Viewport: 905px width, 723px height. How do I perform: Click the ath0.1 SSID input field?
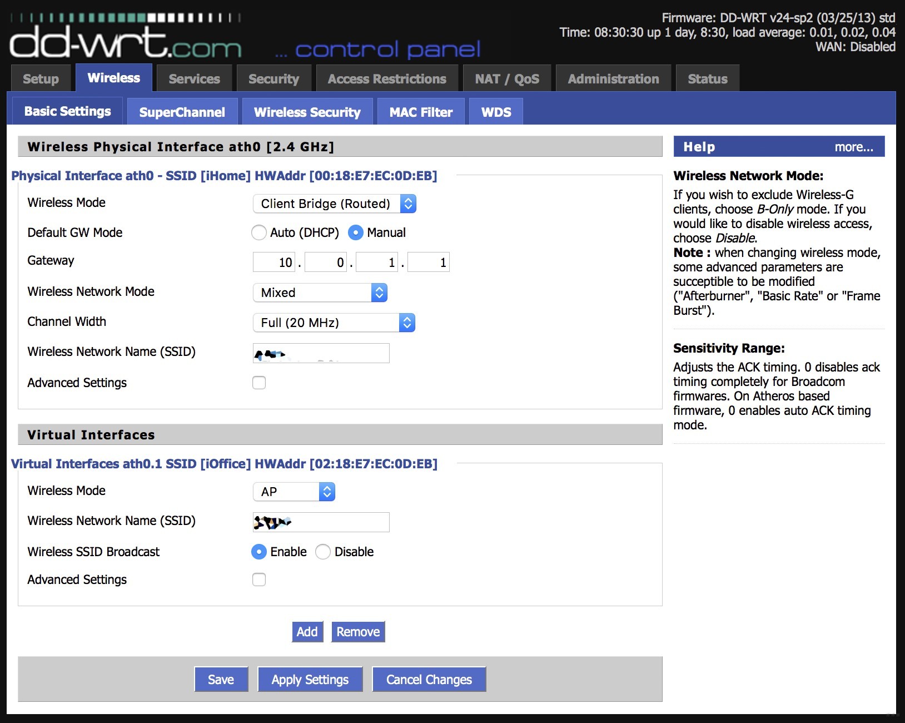pyautogui.click(x=321, y=522)
